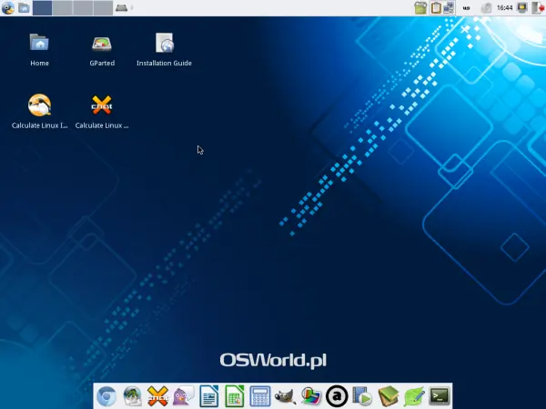Open the display settings tray icon
546x409 pixels.
tap(522, 7)
